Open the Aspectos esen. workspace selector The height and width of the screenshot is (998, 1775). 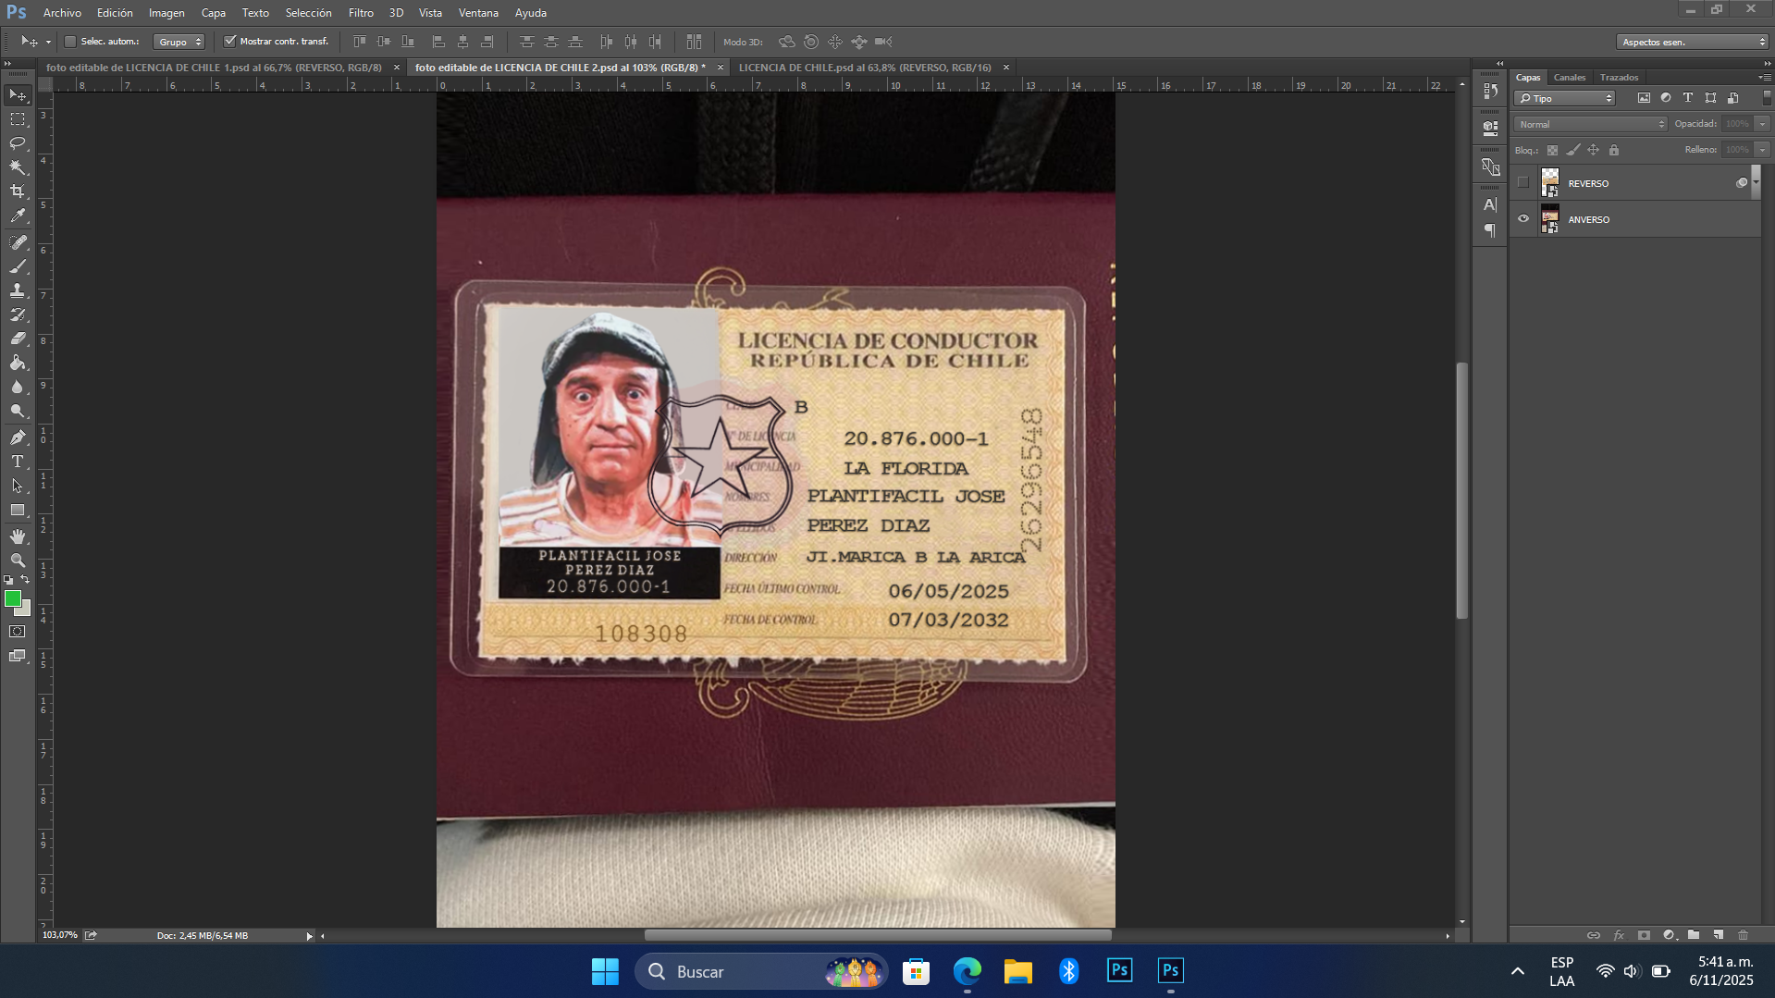tap(1691, 42)
